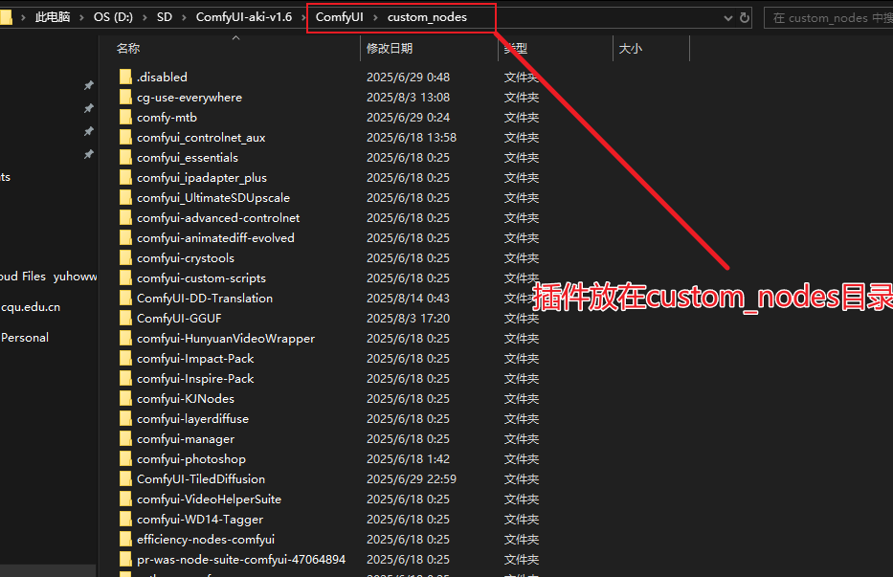Sort by 修改日期 column header
The image size is (893, 577).
click(x=390, y=49)
